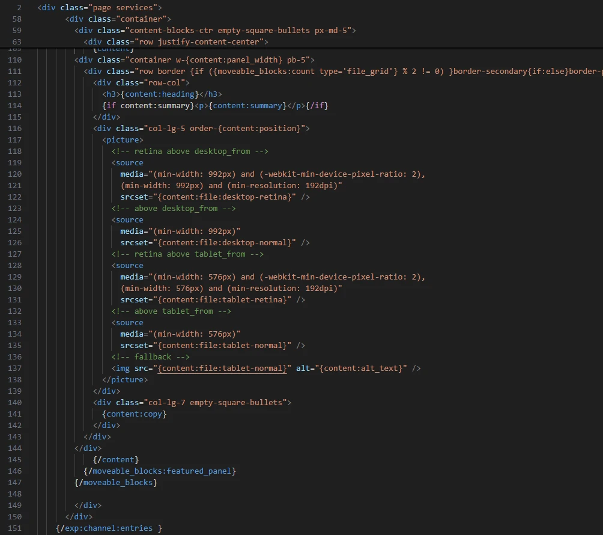Click the container w-{content:panel_width} class on line 110
The width and height of the screenshot is (603, 535).
(x=220, y=60)
